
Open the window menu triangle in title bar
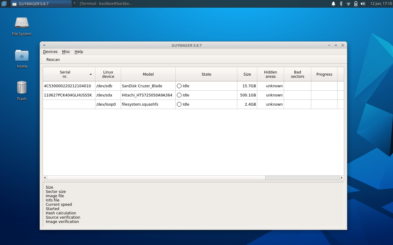point(44,45)
